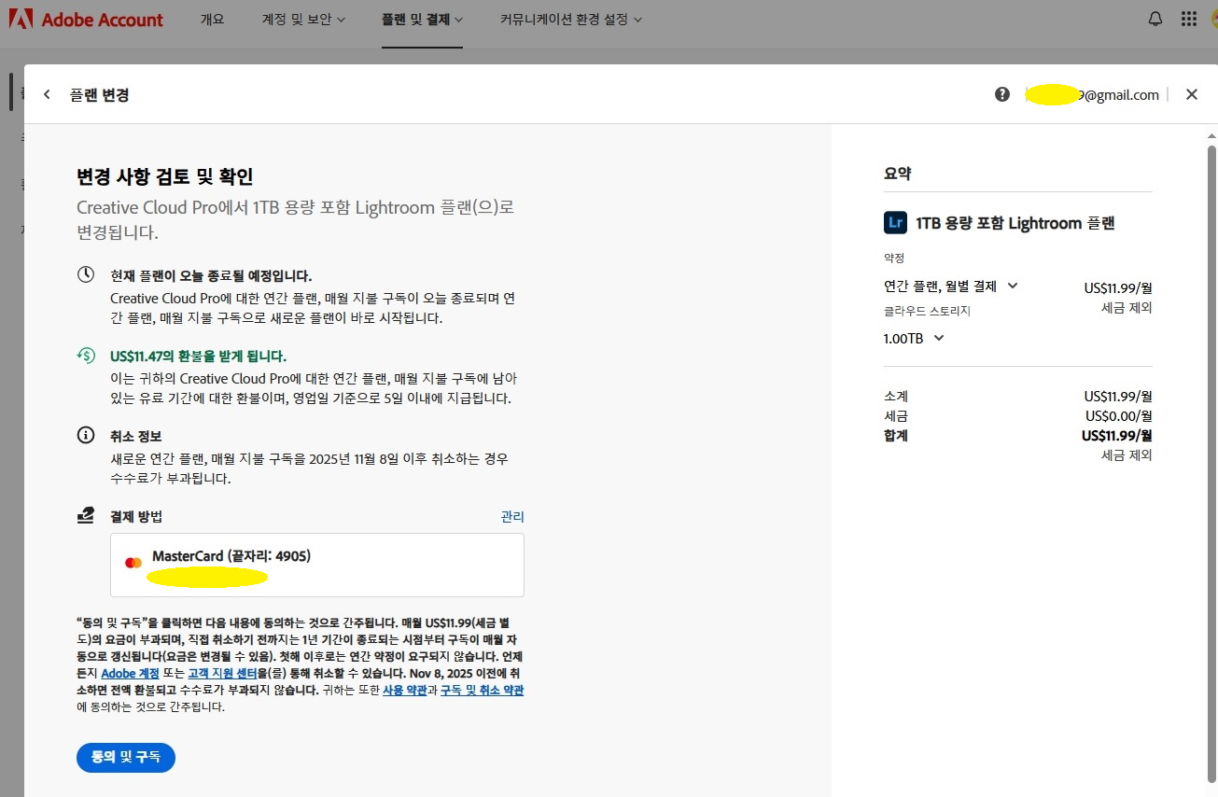Click the gmail.com account email
The image size is (1218, 797).
[x=1092, y=94]
